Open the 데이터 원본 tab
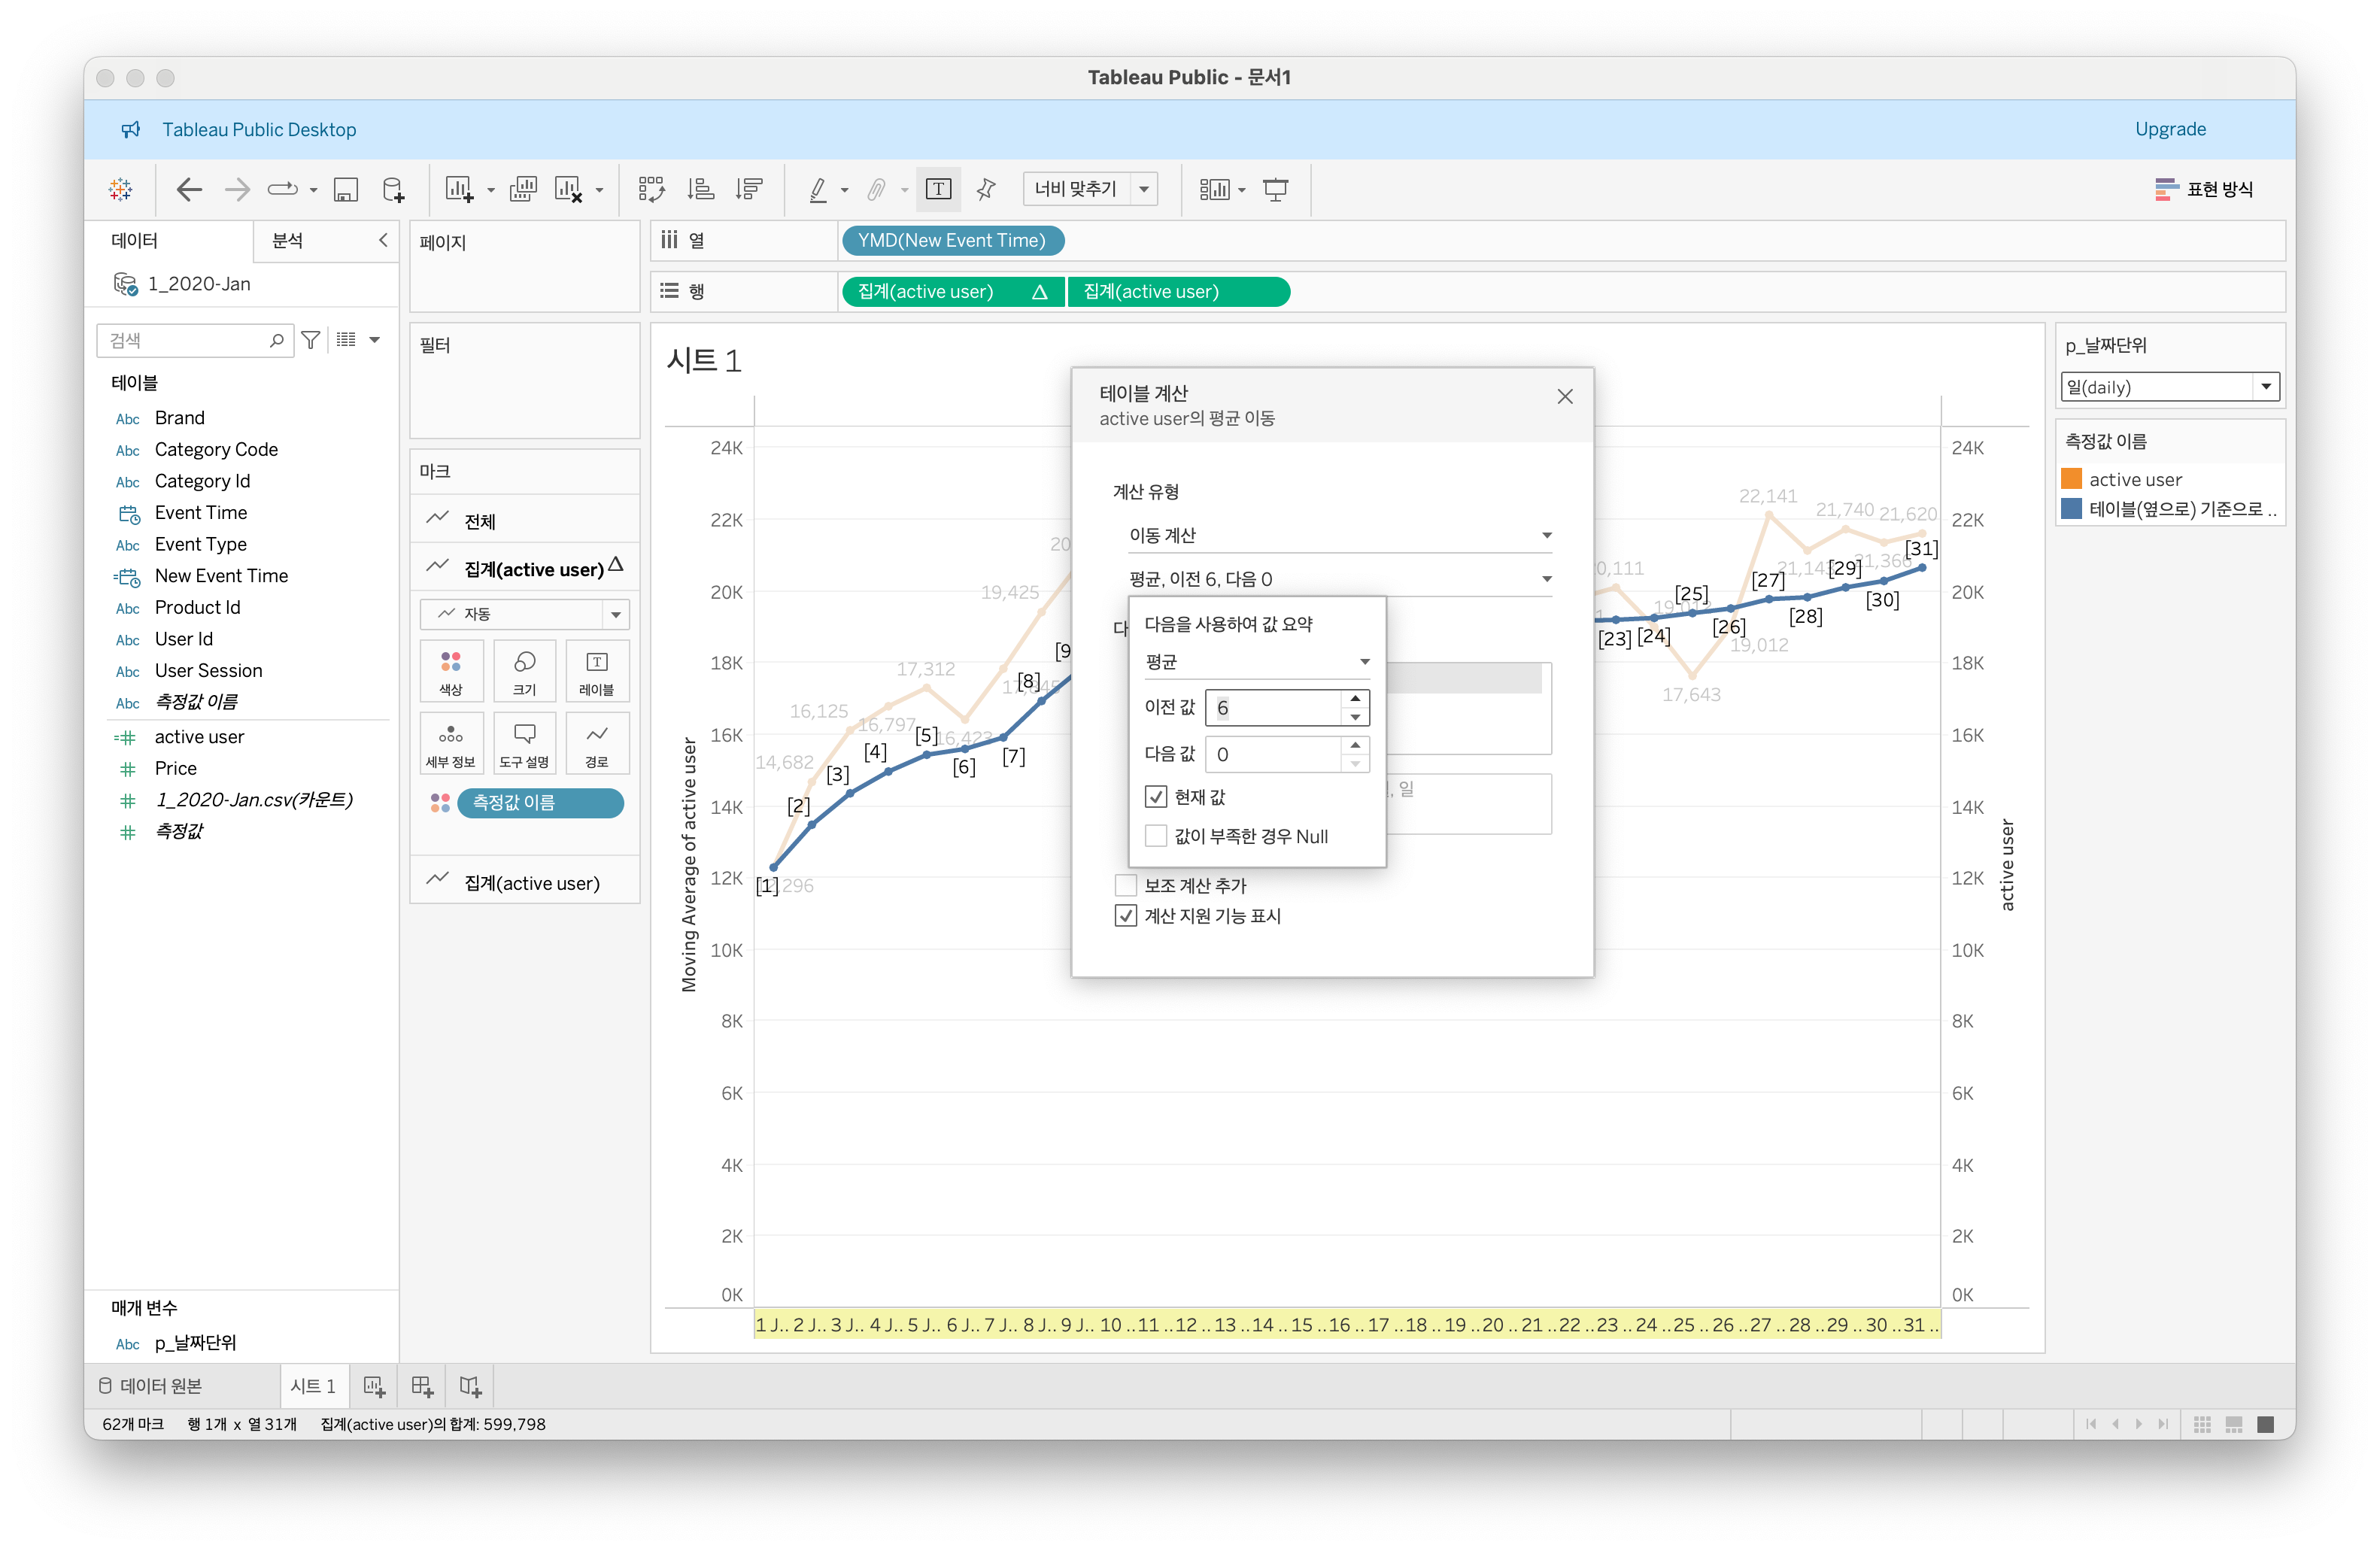 pyautogui.click(x=150, y=1386)
